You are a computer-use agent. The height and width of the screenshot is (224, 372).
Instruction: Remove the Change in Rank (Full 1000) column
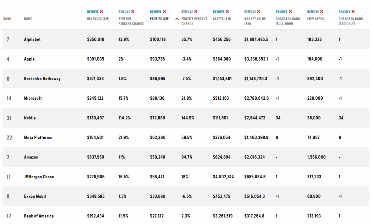284,12
